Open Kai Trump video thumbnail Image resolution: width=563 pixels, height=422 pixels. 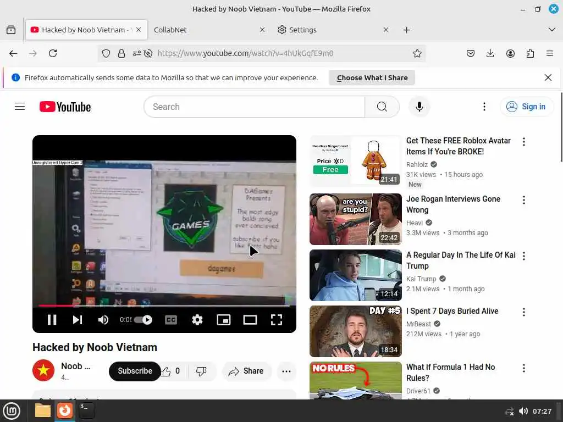click(x=356, y=275)
